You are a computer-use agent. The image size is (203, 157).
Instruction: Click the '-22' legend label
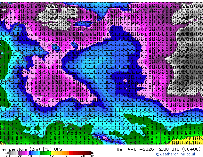tap(19, 156)
